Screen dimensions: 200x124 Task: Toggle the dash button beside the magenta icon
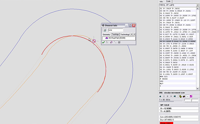click(x=187, y=96)
